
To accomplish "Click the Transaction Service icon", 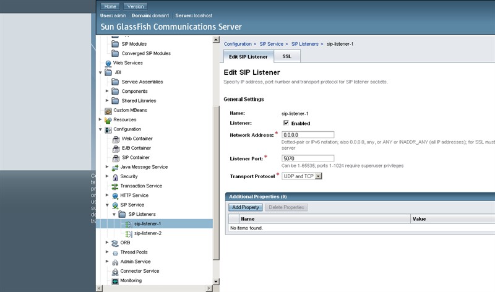I will coord(115,187).
